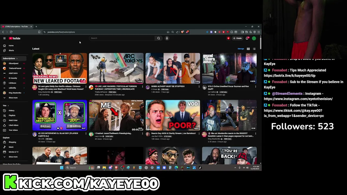Reload the page with browser refresh
Image resolution: width=347 pixels, height=195 pixels.
point(11,32)
